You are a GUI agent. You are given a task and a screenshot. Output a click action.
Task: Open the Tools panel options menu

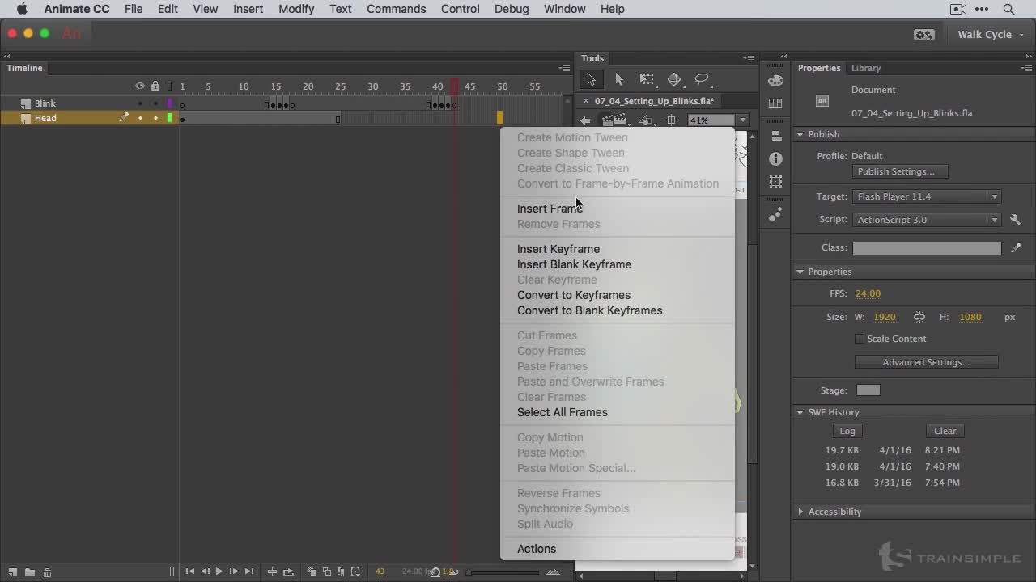click(x=749, y=58)
